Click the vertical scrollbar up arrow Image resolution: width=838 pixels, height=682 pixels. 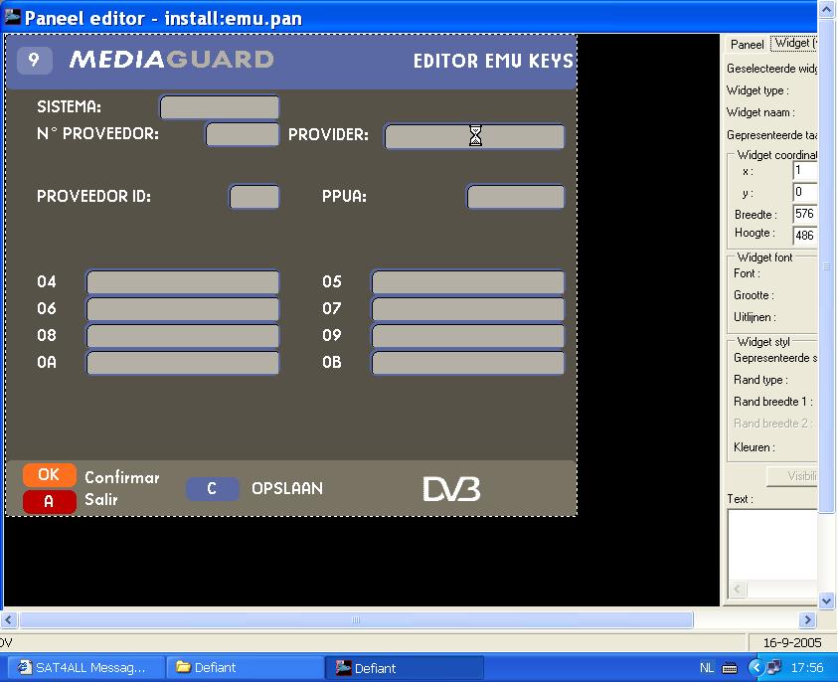point(827,10)
